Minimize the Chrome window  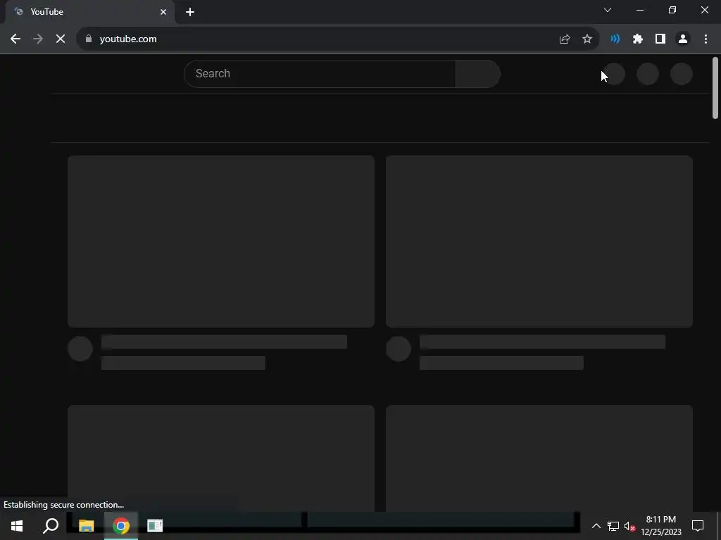tap(639, 10)
